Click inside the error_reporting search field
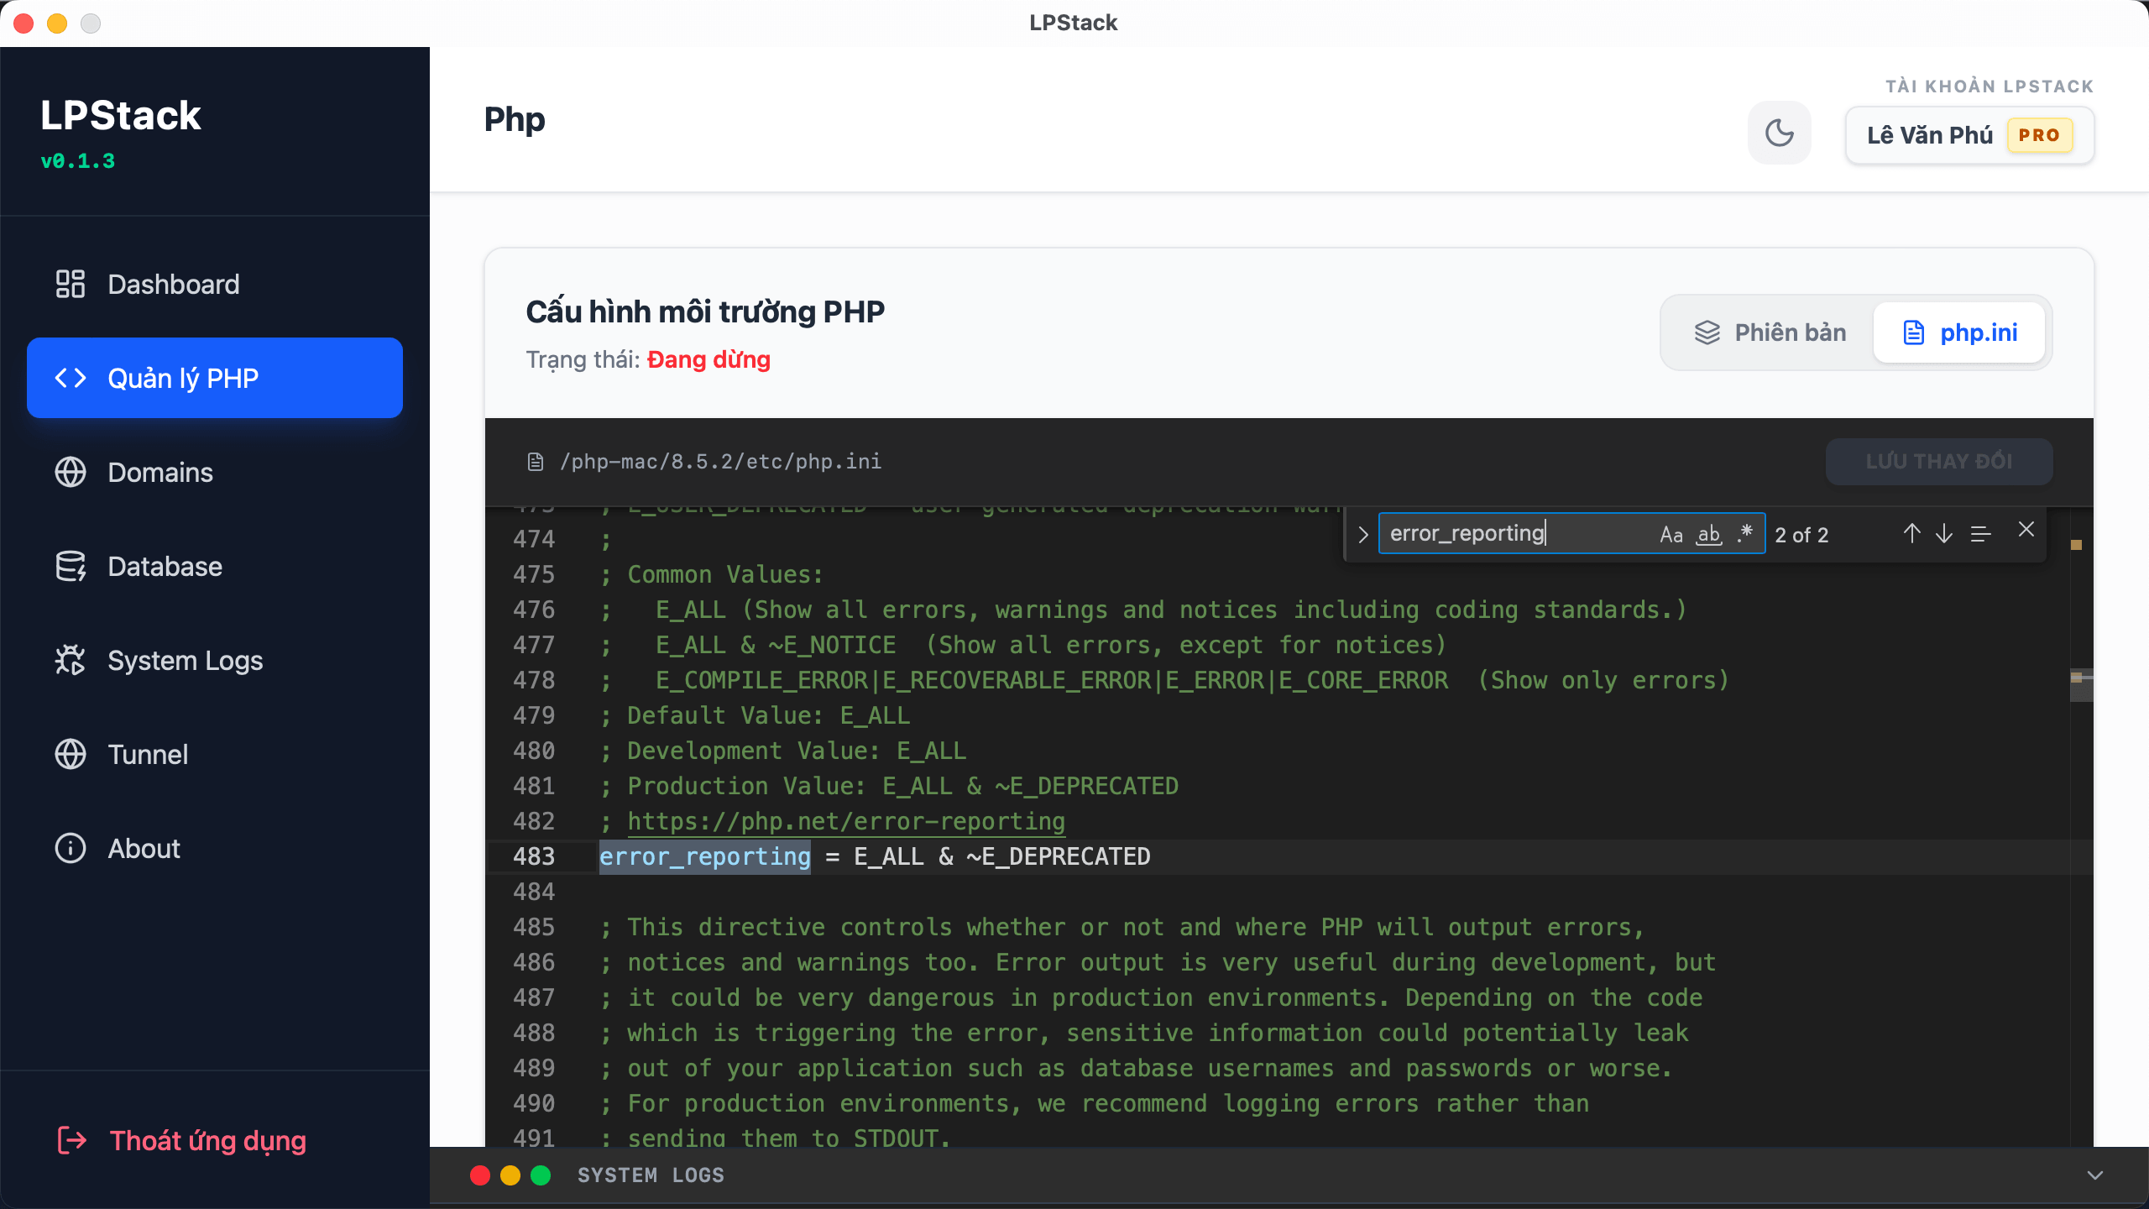The width and height of the screenshot is (2149, 1209). coord(1511,534)
